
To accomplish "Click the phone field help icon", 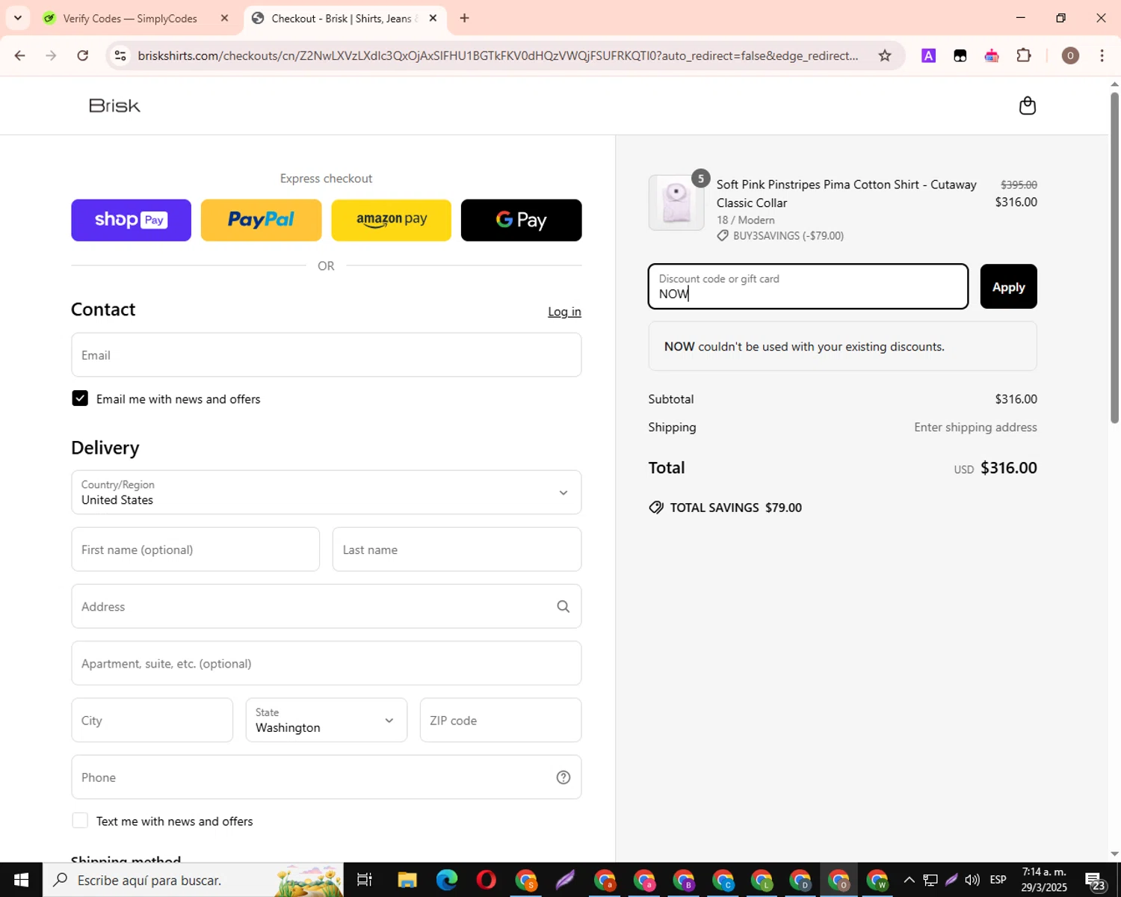I will [563, 777].
